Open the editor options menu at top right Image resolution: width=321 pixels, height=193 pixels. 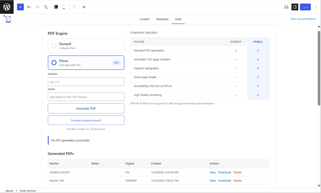(316, 7)
